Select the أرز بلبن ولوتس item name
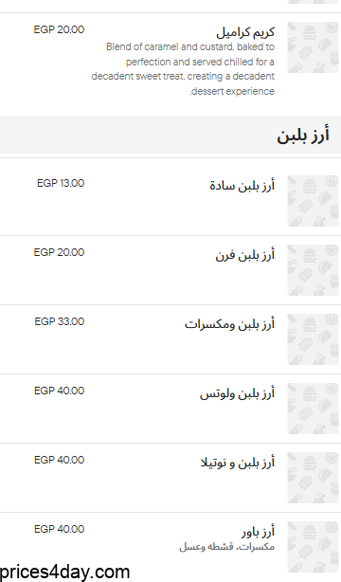 pos(237,393)
